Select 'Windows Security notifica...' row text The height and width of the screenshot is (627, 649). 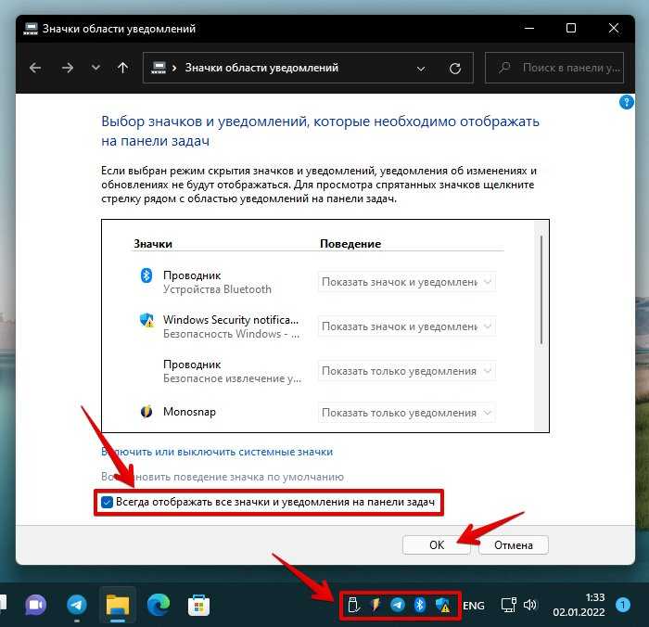[x=231, y=320]
